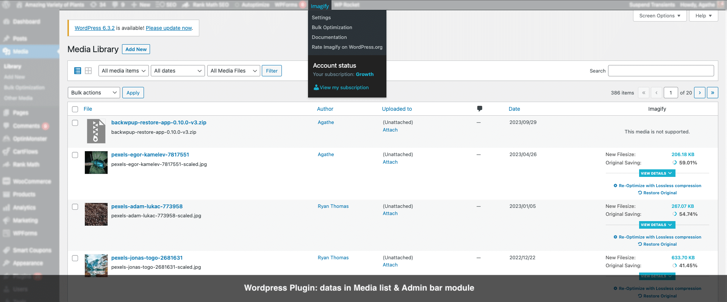Open updates counter showing 34
This screenshot has width=727, height=302.
[x=98, y=5]
